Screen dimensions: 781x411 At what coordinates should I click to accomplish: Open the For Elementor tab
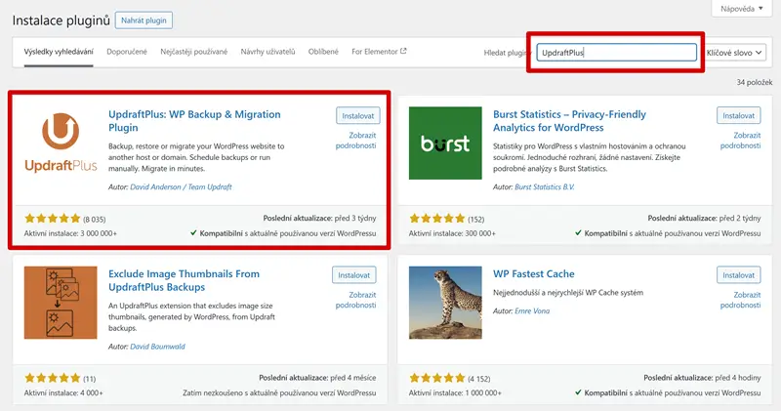click(x=379, y=52)
